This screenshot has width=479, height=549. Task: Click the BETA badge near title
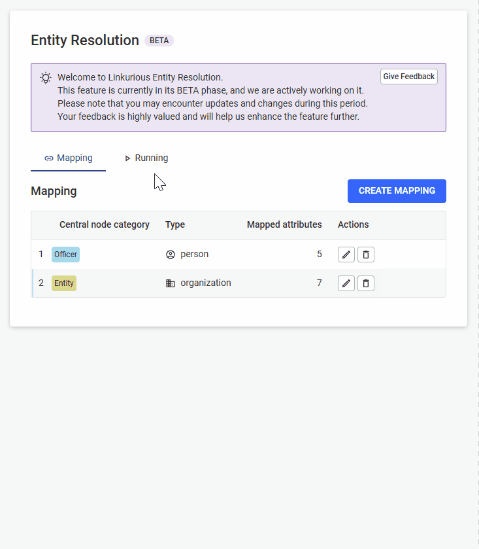tap(159, 41)
